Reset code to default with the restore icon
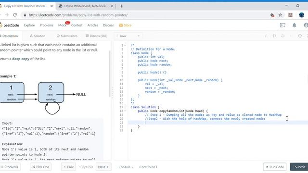The image size is (308, 173). pyautogui.click(x=283, y=36)
